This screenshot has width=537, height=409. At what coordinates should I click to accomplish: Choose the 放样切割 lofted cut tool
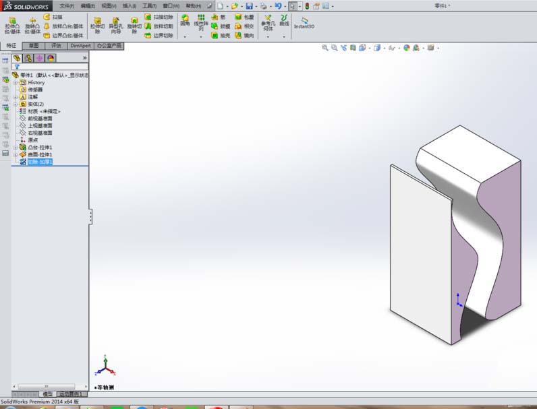click(x=159, y=26)
